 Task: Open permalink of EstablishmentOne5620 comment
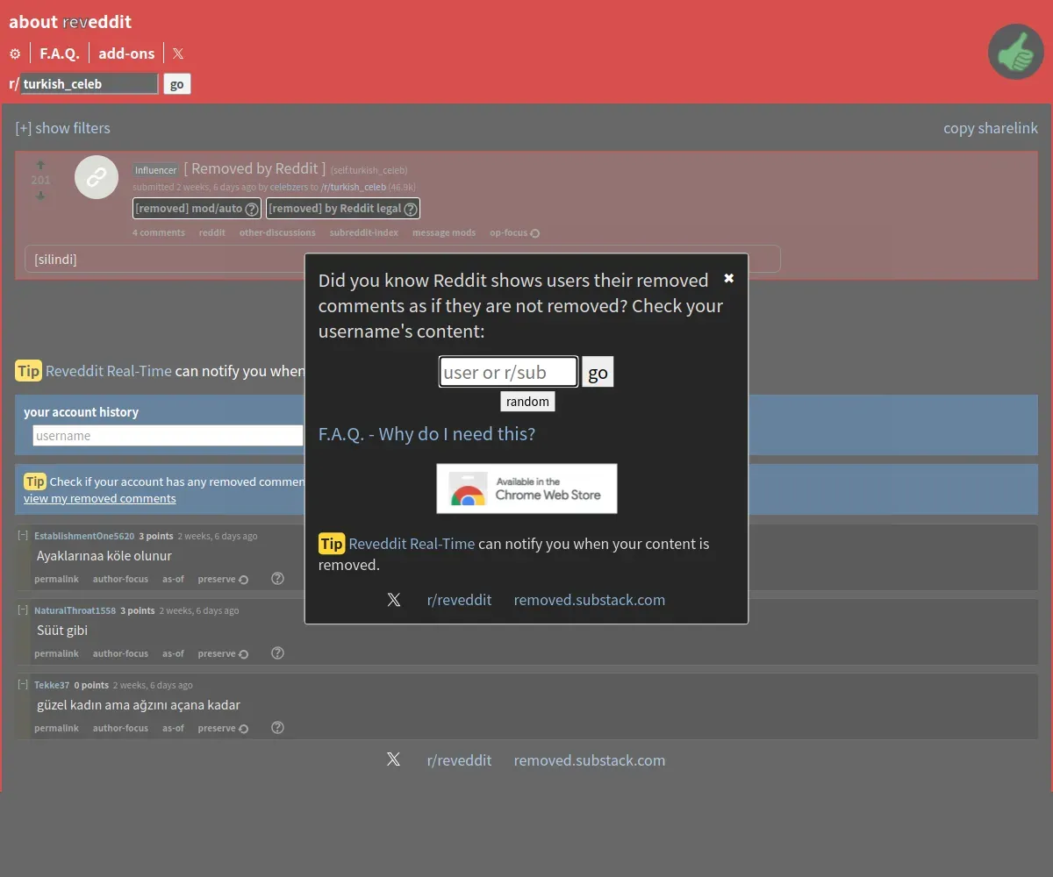[56, 579]
